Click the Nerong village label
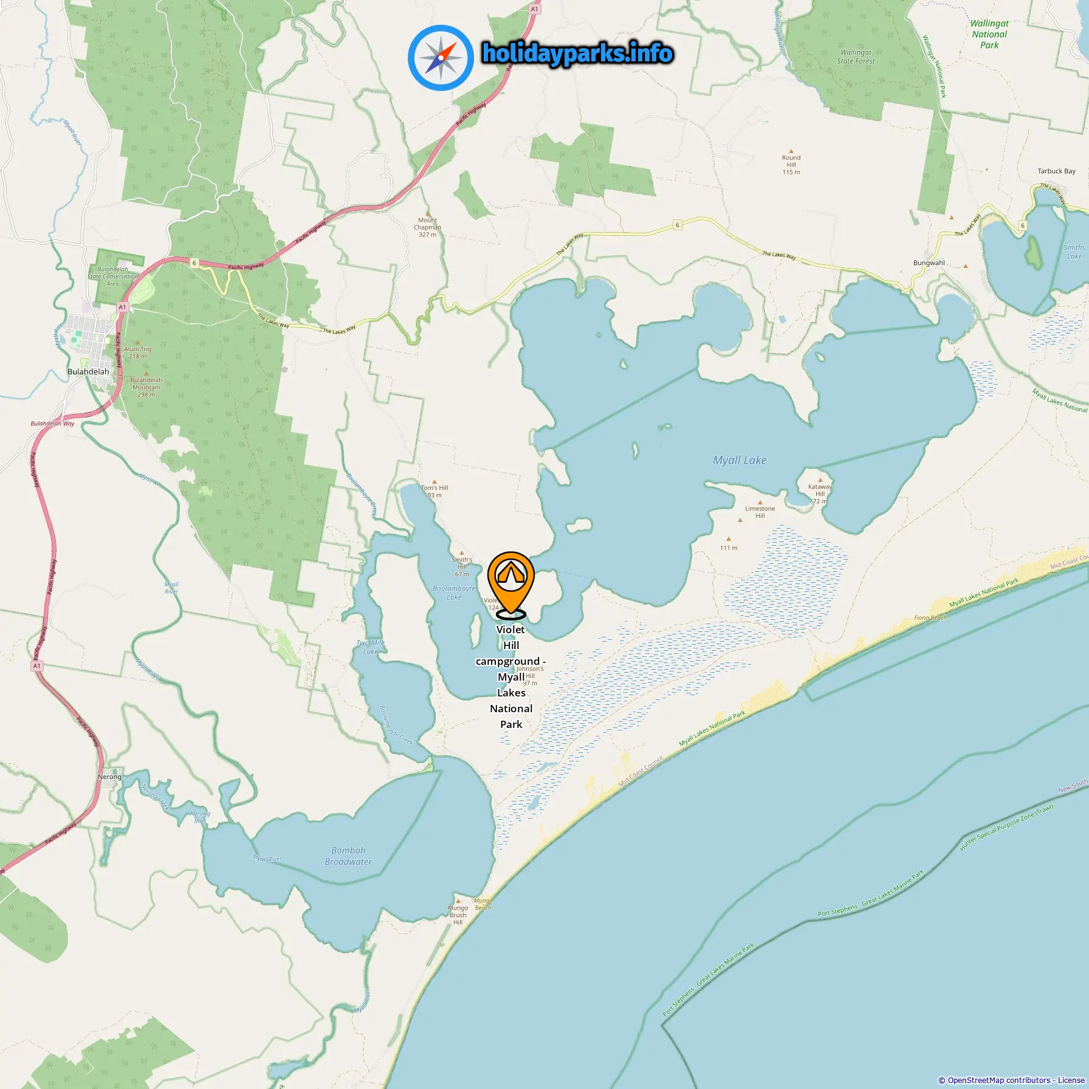The image size is (1089, 1089). point(109,777)
